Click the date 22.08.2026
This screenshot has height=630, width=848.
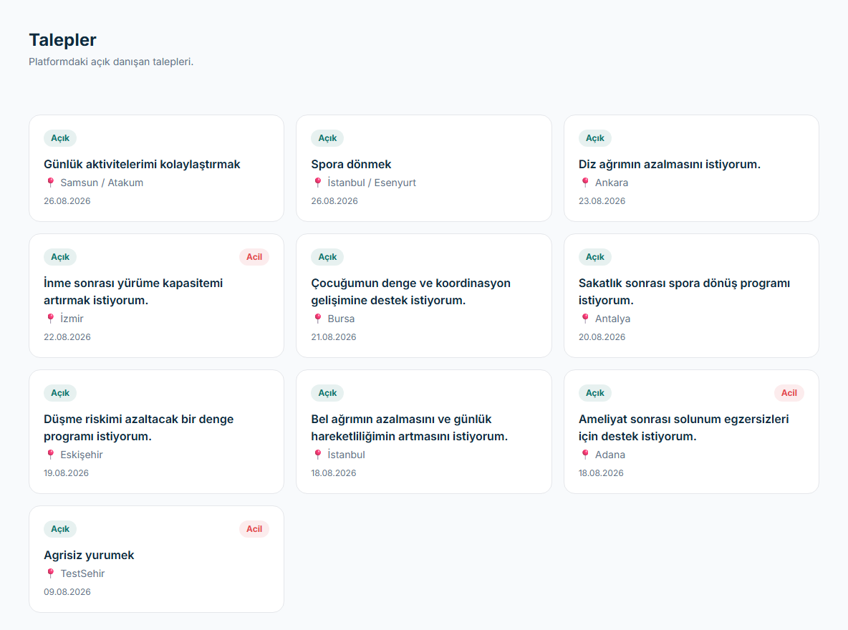(67, 337)
